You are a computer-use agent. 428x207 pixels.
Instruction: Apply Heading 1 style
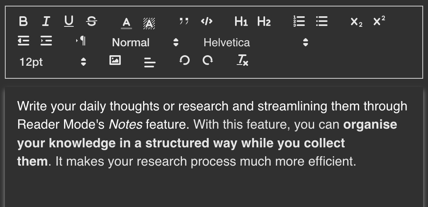click(241, 22)
